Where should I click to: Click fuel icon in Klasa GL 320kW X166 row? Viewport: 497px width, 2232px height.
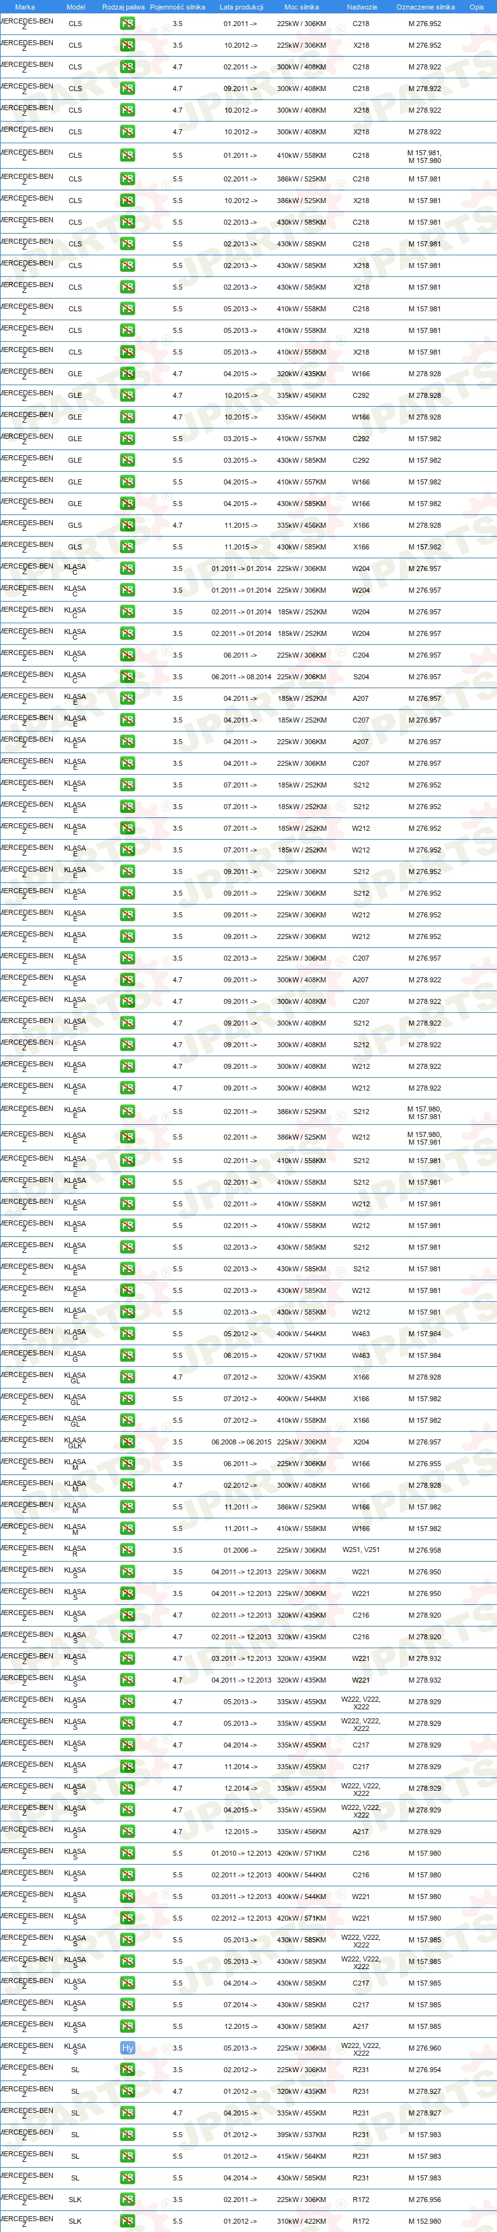coord(127,1378)
